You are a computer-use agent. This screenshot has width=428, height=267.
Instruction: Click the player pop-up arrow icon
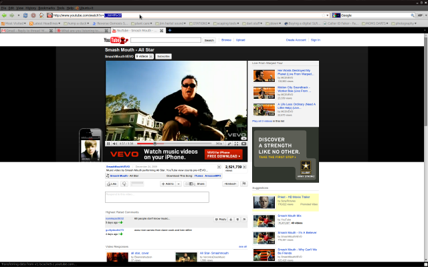(243, 144)
